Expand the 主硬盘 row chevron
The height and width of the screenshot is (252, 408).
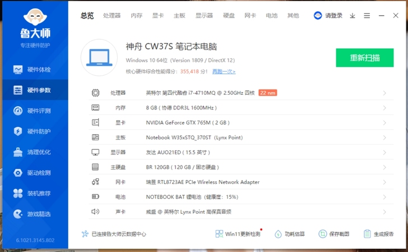coord(384,167)
